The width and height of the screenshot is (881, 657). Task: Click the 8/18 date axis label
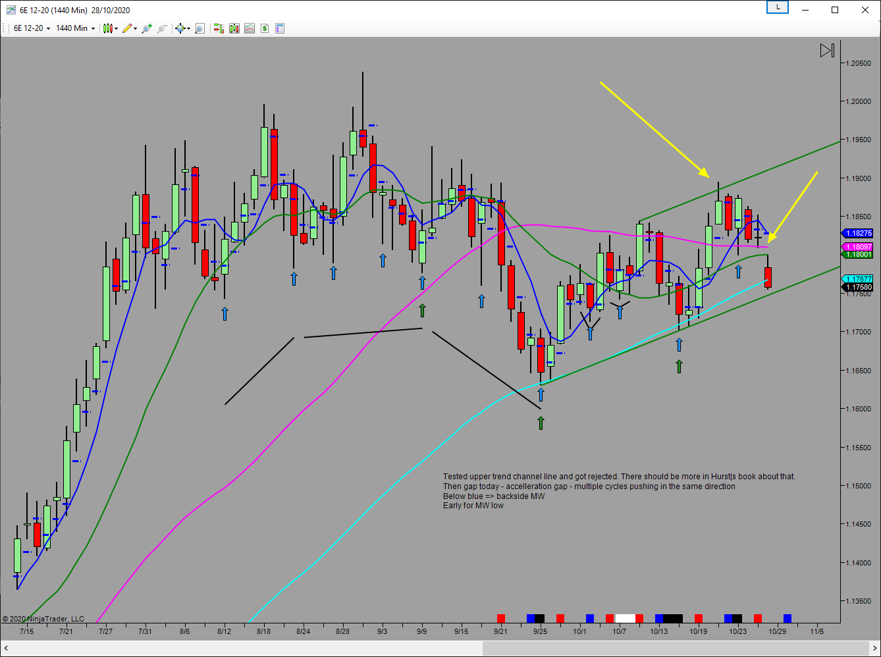(x=263, y=631)
